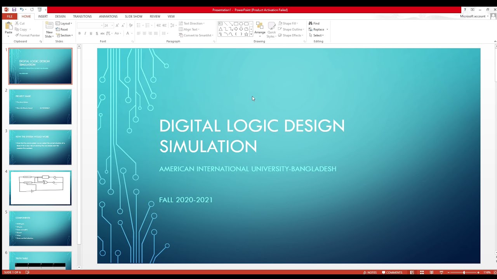Toggle Align Right paragraph alignment

pos(150,33)
